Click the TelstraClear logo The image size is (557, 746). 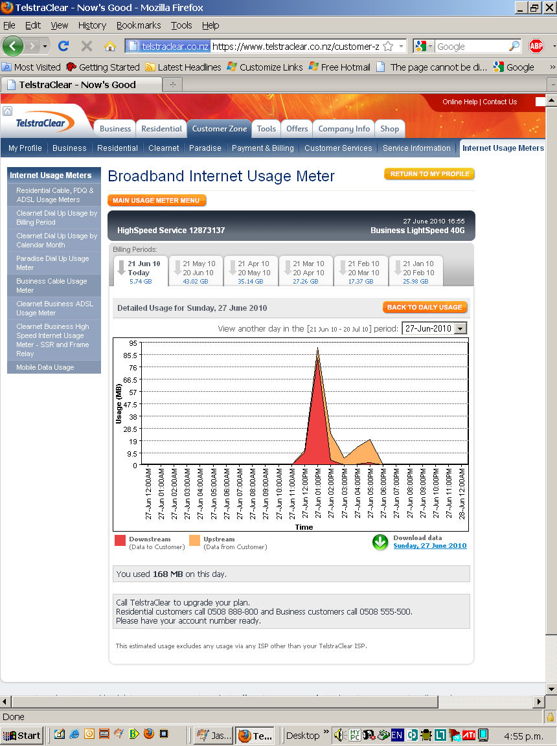tap(45, 122)
